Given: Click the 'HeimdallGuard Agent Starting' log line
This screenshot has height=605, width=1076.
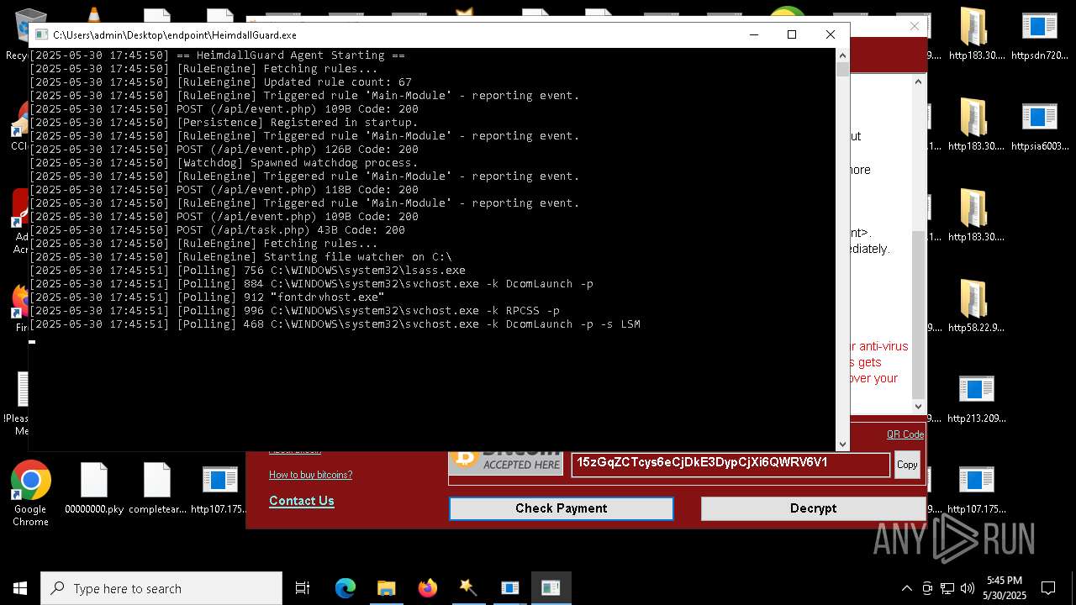Looking at the screenshot, I should 217,55.
